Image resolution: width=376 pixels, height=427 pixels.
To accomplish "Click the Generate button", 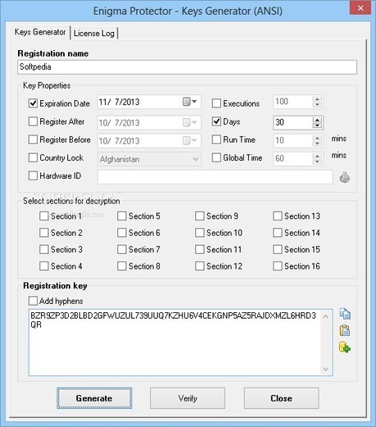I will pos(94,398).
